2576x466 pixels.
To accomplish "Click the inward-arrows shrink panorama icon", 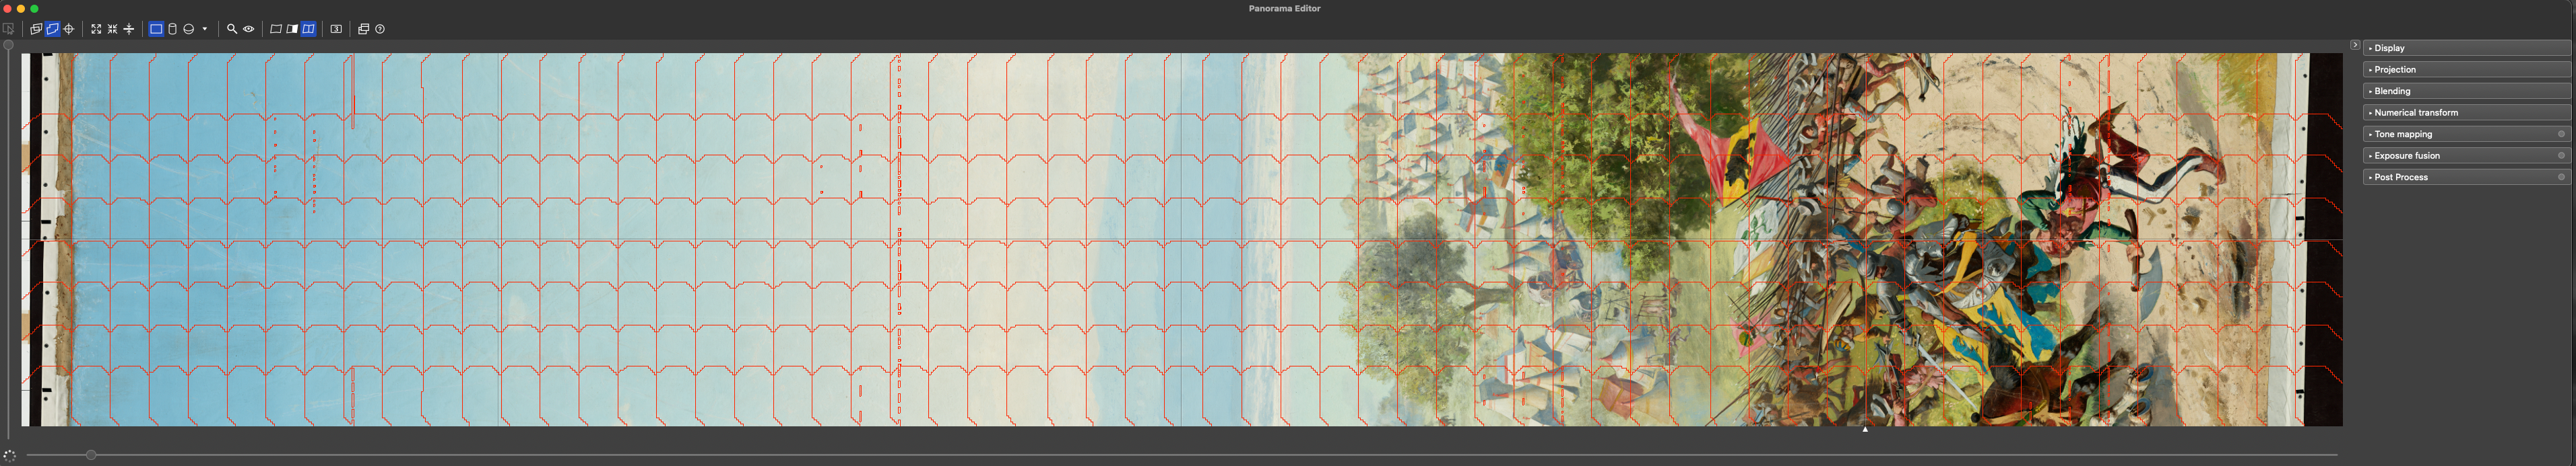I will click(x=112, y=29).
